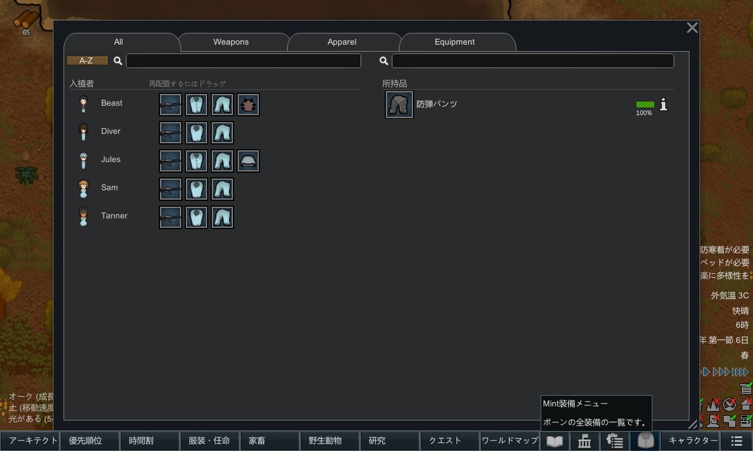The width and height of the screenshot is (753, 451).
Task: Open the factions building icon button
Action: point(585,441)
